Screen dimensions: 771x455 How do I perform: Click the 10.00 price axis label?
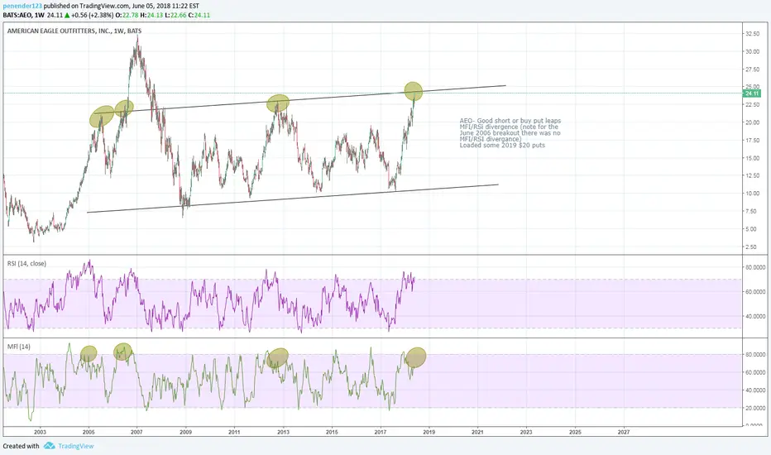click(752, 194)
